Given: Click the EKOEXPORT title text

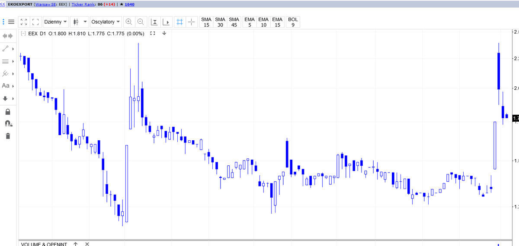Looking at the screenshot, I should click(20, 4).
